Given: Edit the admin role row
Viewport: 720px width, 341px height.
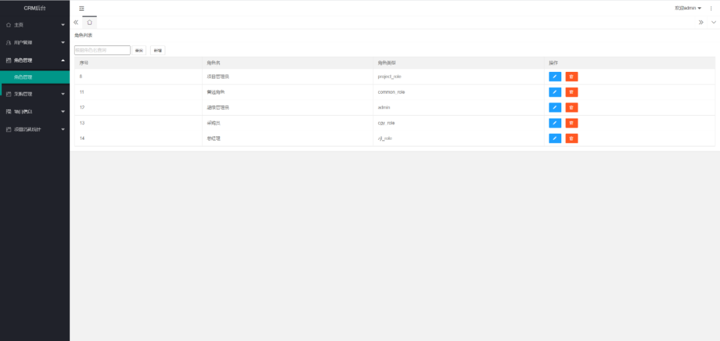Looking at the screenshot, I should pos(555,107).
